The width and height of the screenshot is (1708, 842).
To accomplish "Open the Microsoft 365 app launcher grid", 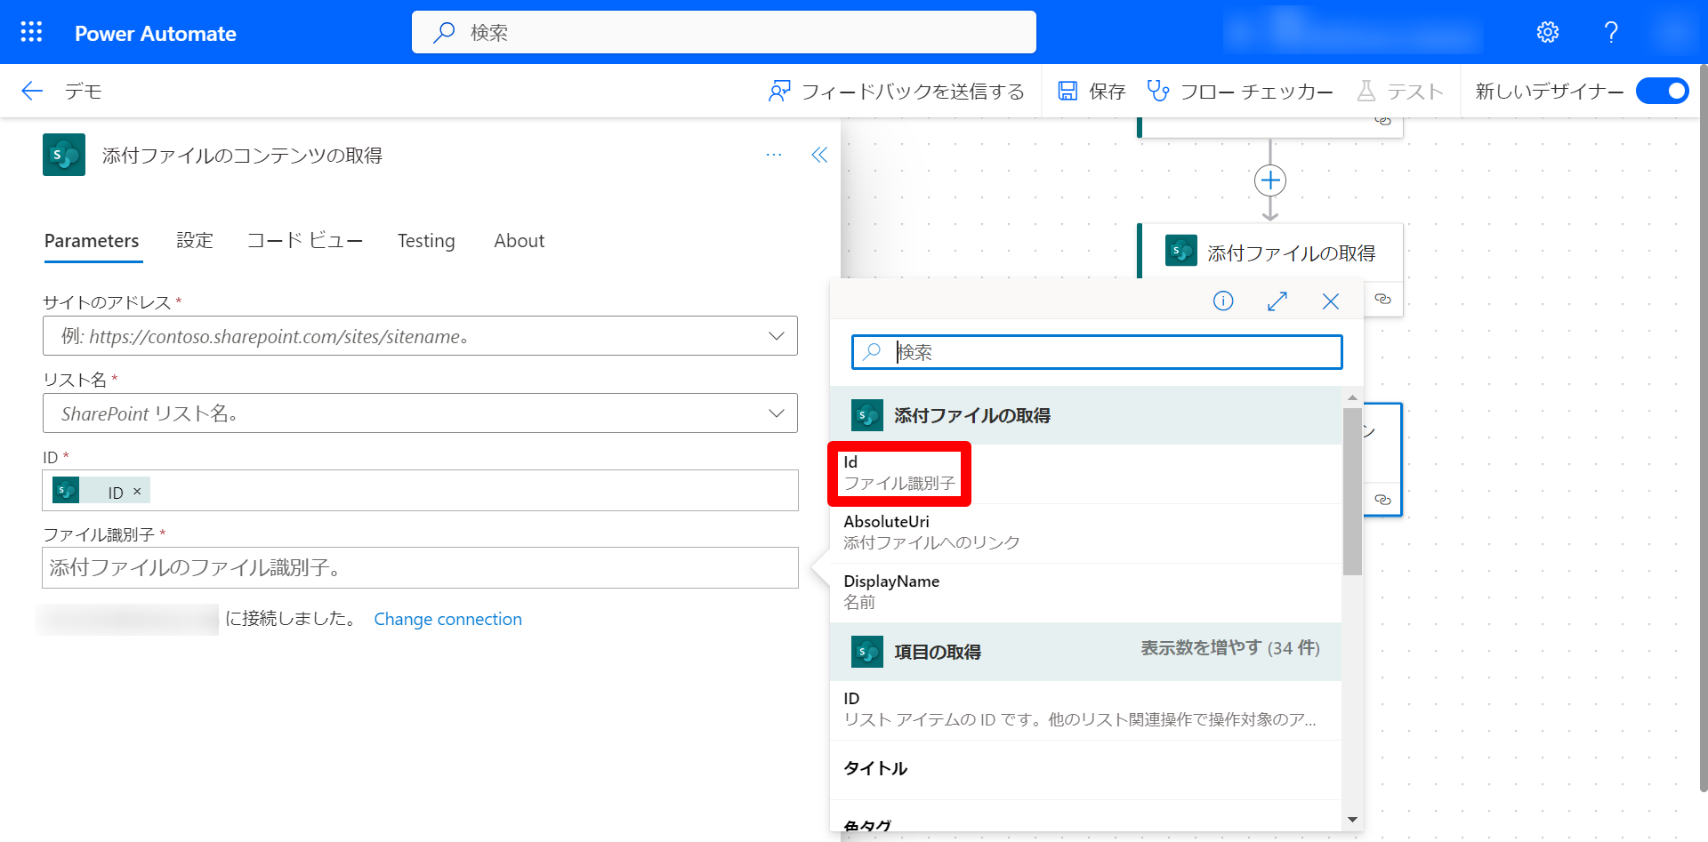I will [30, 31].
